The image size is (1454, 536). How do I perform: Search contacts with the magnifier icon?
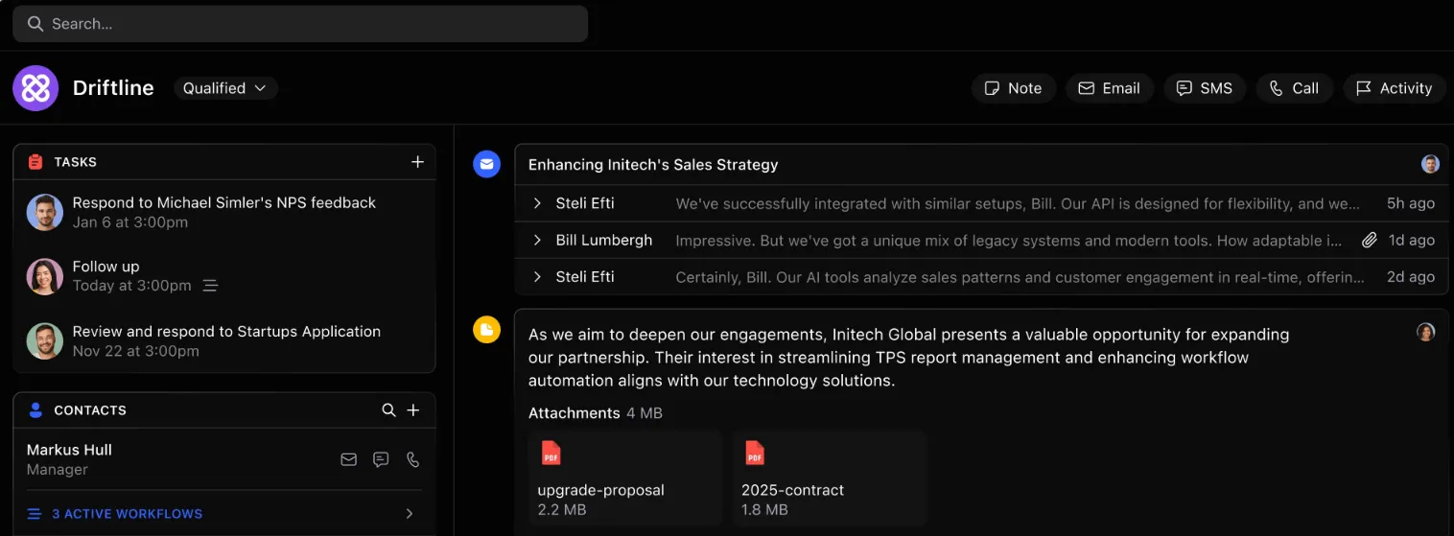pyautogui.click(x=388, y=410)
